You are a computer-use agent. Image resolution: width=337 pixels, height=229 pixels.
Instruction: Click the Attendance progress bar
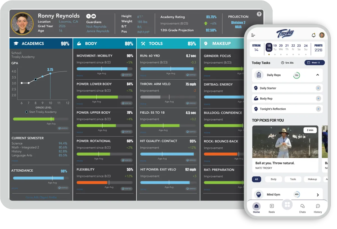41,178
